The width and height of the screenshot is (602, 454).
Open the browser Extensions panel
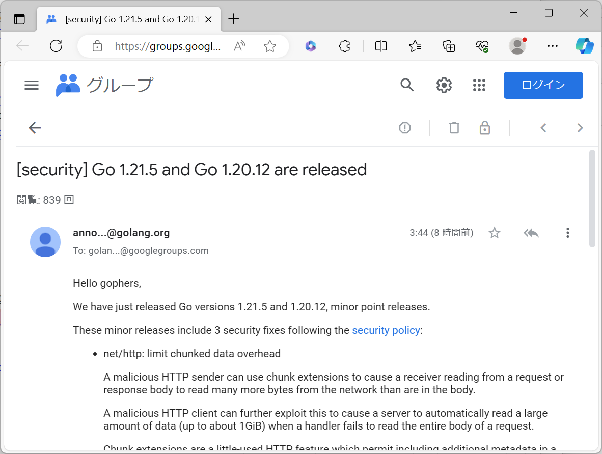[344, 46]
